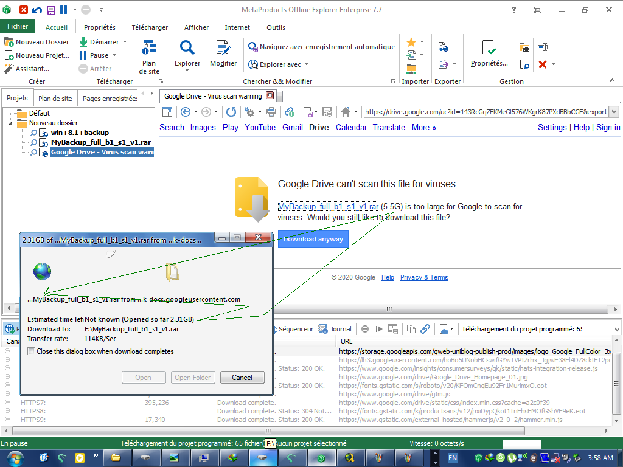The image size is (623, 467).
Task: Click the save icon in quick access toolbar
Action: point(50,10)
